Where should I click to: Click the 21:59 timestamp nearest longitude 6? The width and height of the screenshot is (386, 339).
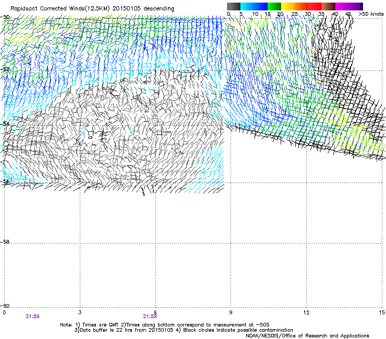click(x=150, y=317)
